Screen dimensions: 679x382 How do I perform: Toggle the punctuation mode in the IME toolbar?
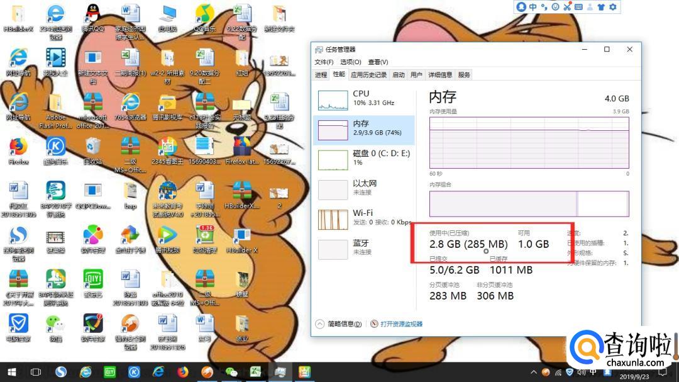point(544,7)
